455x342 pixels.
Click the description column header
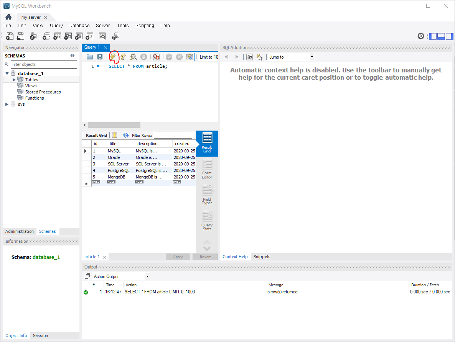pyautogui.click(x=153, y=144)
